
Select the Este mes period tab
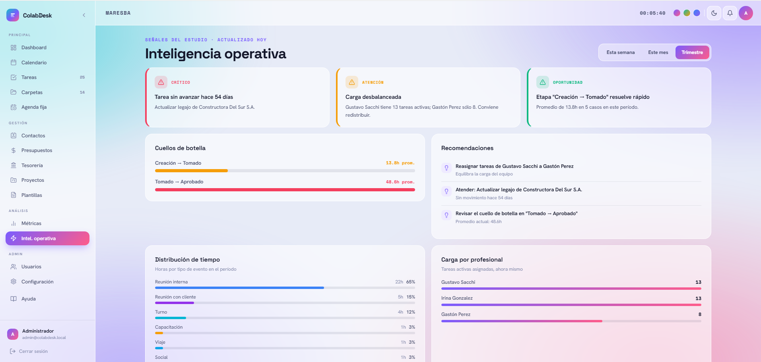click(x=658, y=52)
